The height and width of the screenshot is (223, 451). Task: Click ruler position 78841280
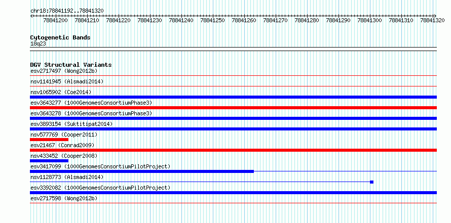(x=307, y=20)
